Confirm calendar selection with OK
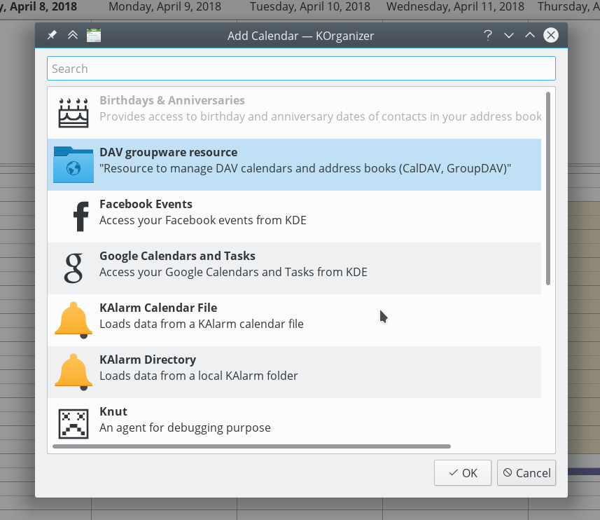This screenshot has width=600, height=520. tap(462, 472)
